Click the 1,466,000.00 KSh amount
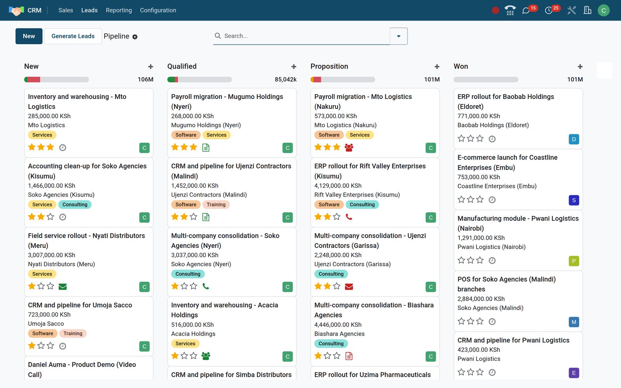The image size is (621, 388). [x=52, y=185]
